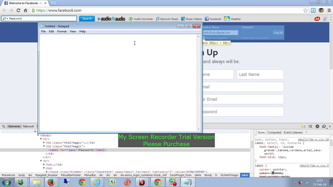The width and height of the screenshot is (333, 187).
Task: Open Firefox from the taskbar
Action: click(x=51, y=182)
